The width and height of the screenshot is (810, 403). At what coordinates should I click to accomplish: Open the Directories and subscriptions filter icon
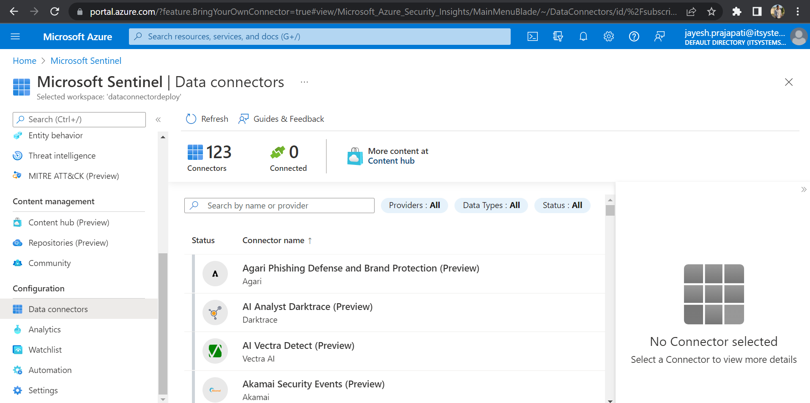(558, 36)
